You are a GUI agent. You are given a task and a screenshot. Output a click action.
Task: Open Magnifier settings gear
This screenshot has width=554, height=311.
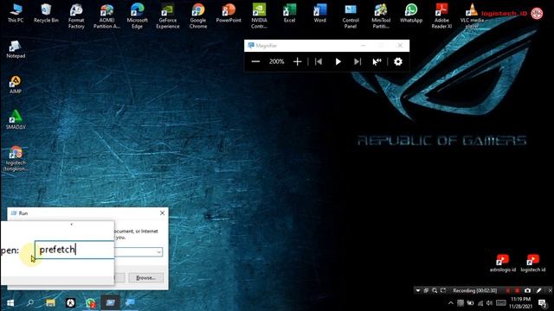[398, 61]
